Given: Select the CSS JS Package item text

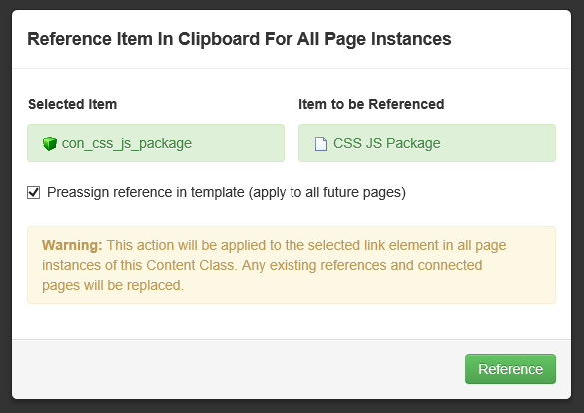Looking at the screenshot, I should [386, 143].
